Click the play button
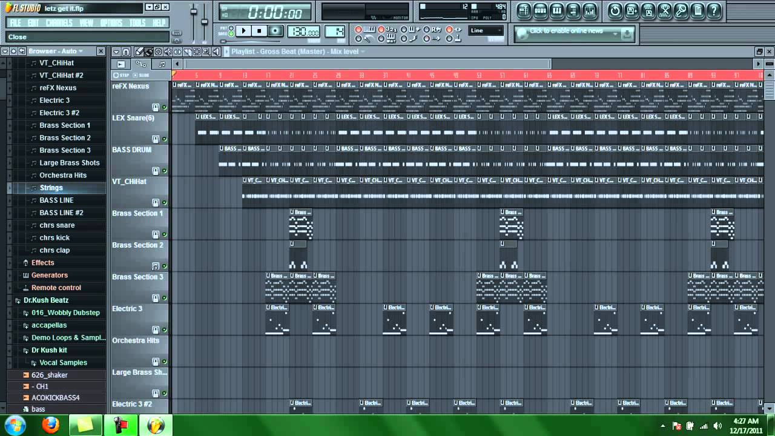Viewport: 775px width, 436px height. pyautogui.click(x=243, y=31)
